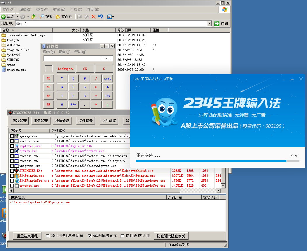Image resolution: width=307 pixels, height=251 pixels.
Task: Click the Back arrow icon in Explorer toolbar
Action: pos(3,17)
